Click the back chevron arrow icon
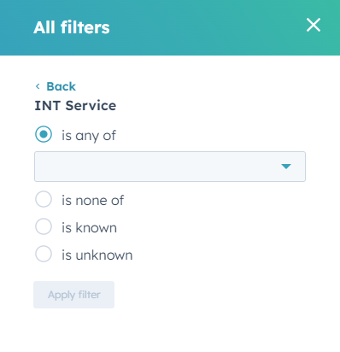 pyautogui.click(x=38, y=86)
